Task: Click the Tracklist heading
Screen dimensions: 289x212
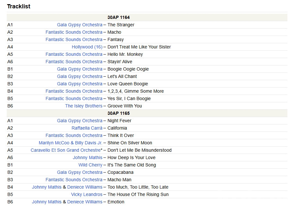Action: tap(19, 6)
